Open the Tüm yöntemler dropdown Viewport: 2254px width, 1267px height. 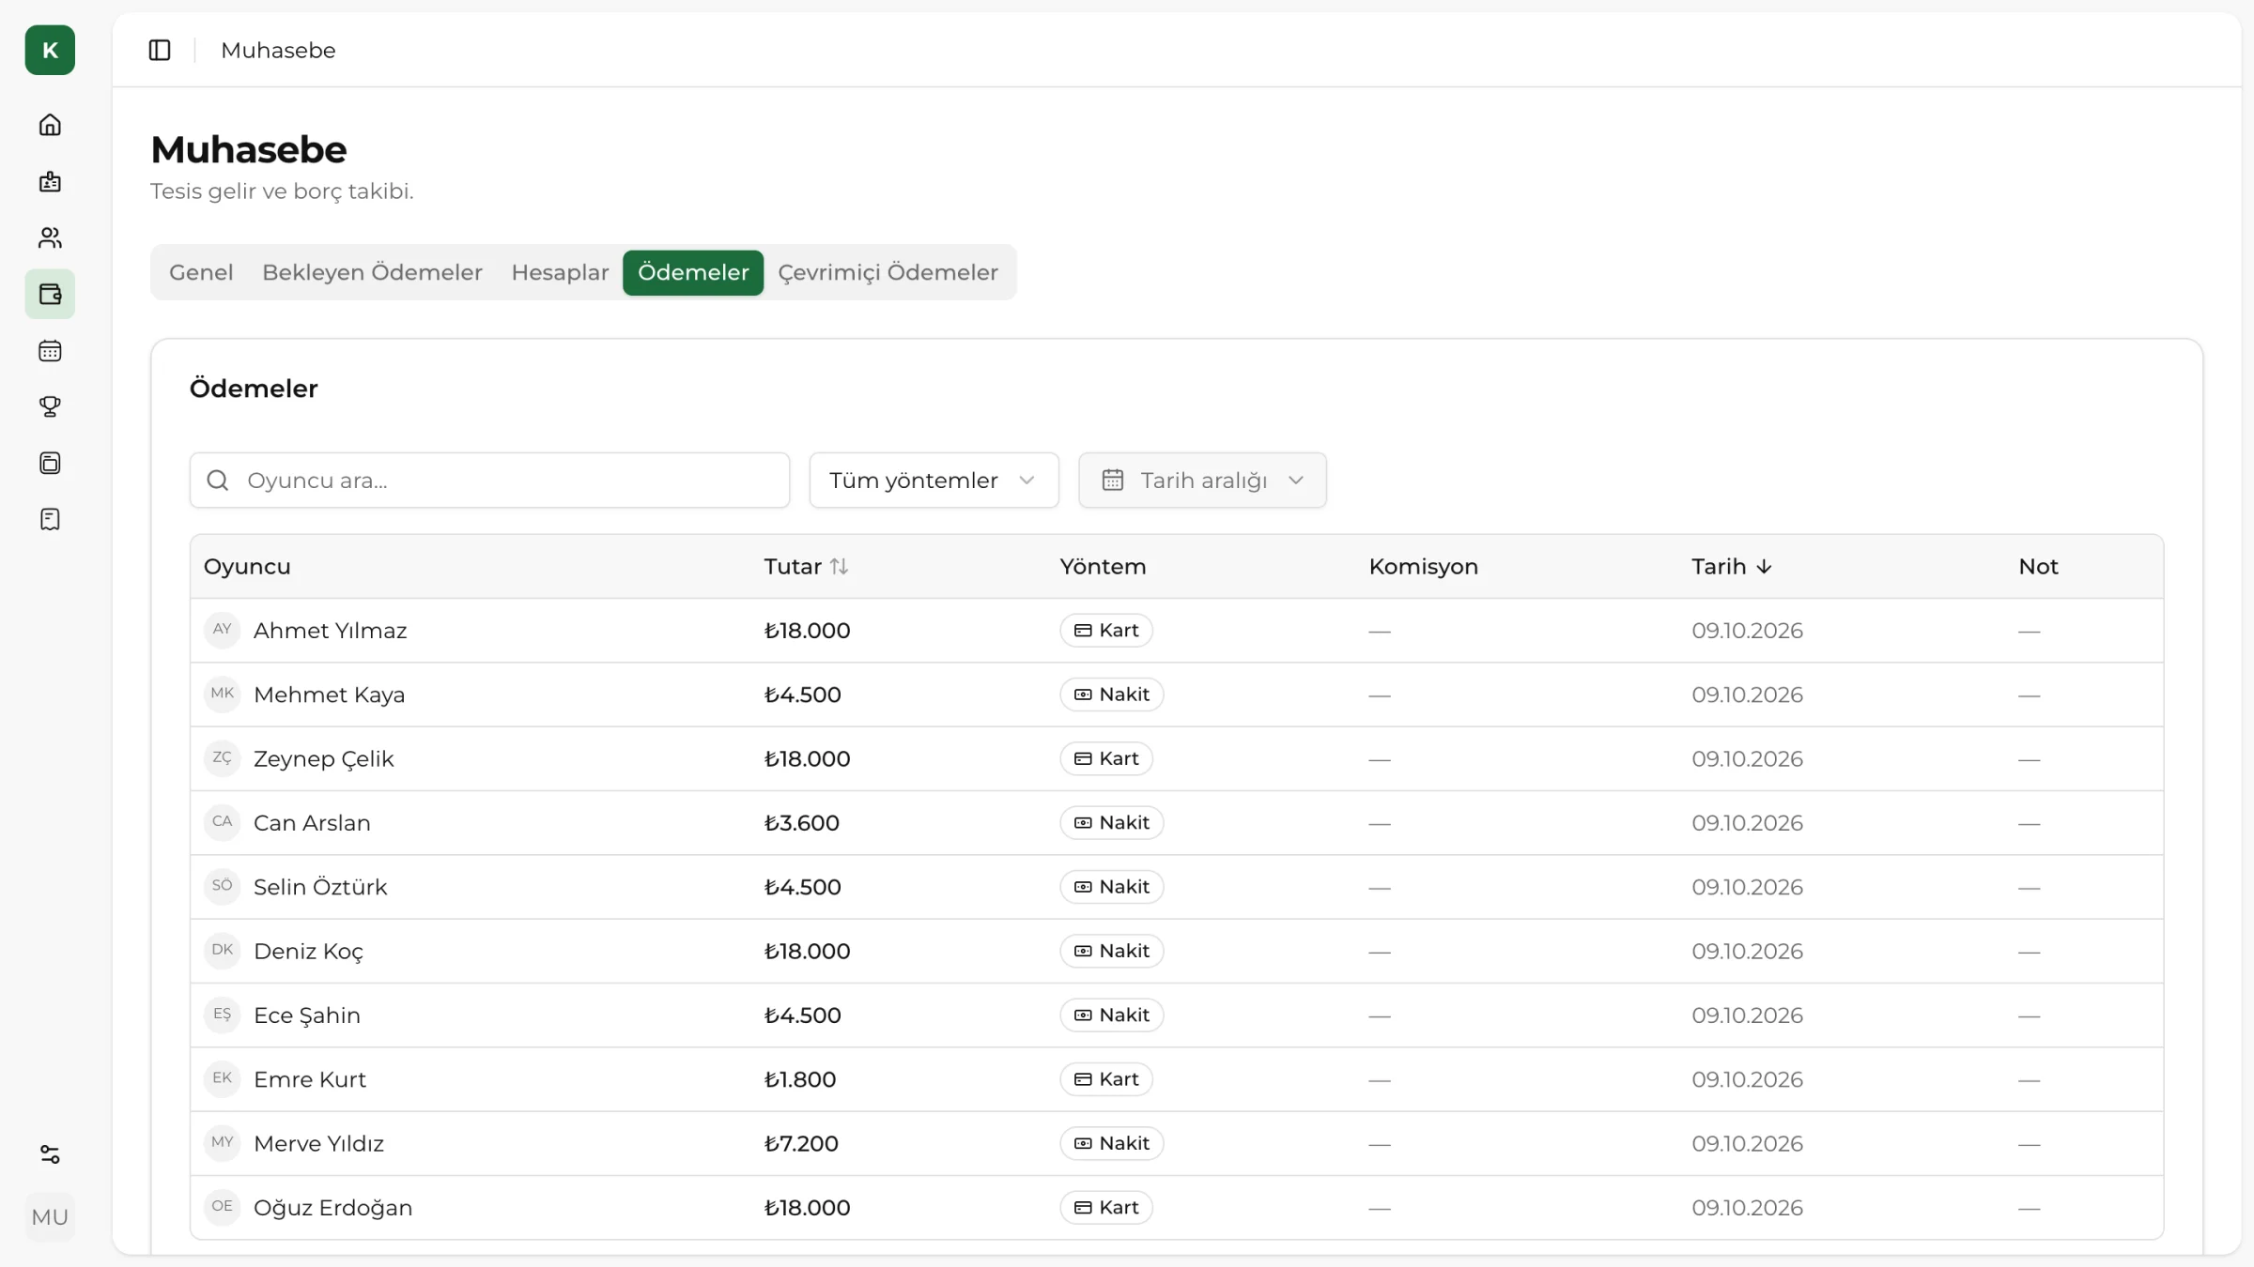934,481
